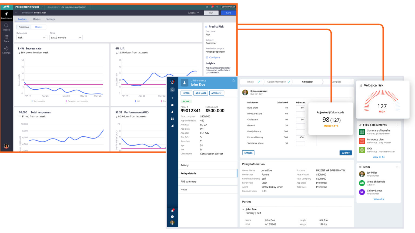Select the Models icon in Prediction Studio sidebar

pos(6,26)
